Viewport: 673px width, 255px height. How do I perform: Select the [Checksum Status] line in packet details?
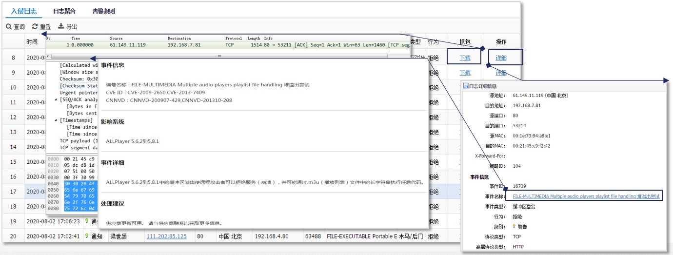[78, 86]
